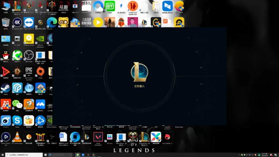Open the Origin desktop shortcut
Viewport: 279px width, 157px height.
pyautogui.click(x=40, y=72)
